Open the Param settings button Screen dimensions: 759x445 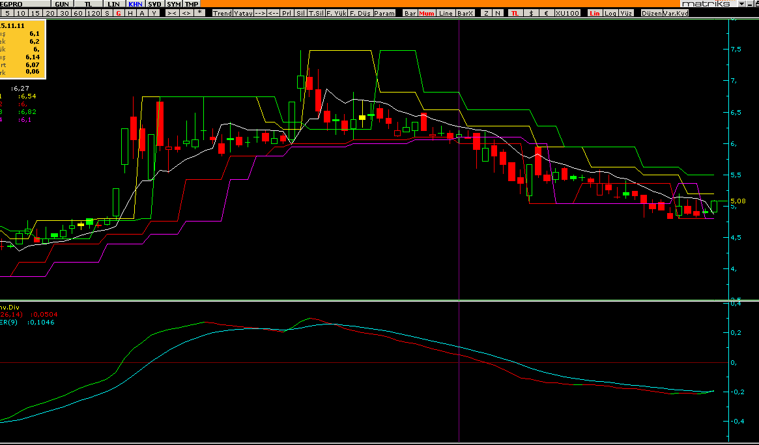tap(384, 13)
